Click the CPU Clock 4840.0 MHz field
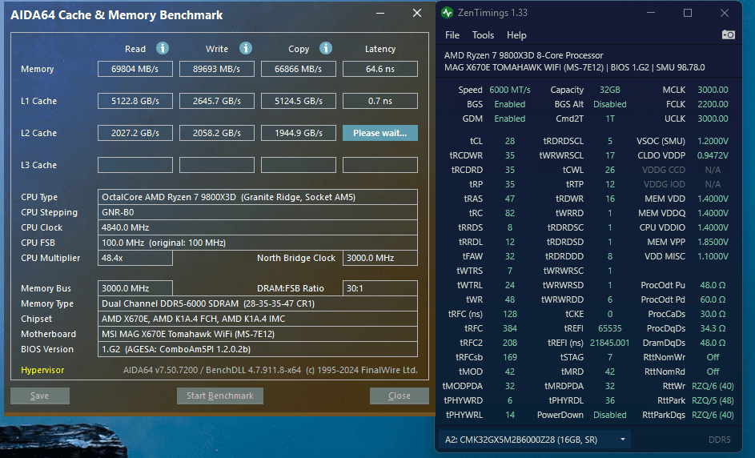This screenshot has height=458, width=755. point(258,227)
